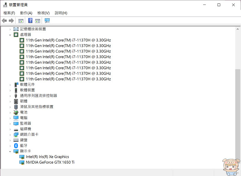This screenshot has width=241, height=176.
Task: Maximize the 裝置管理員 window
Action: (219, 5)
